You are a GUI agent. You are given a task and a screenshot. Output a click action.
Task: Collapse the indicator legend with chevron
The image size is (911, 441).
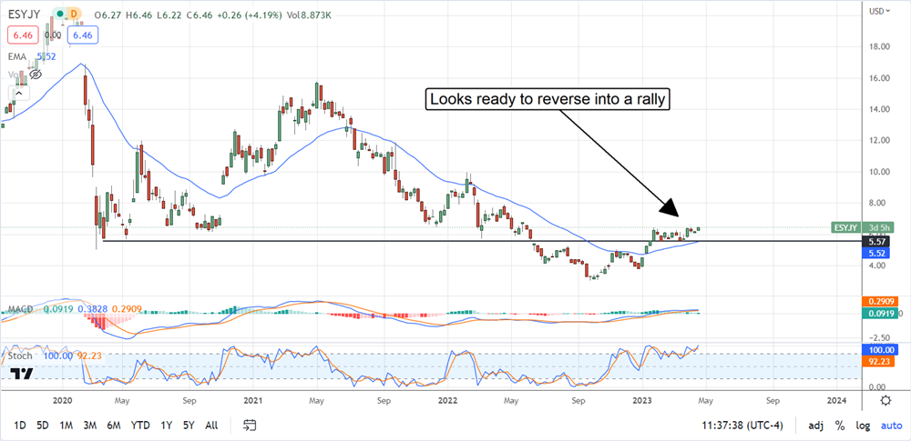click(x=17, y=92)
